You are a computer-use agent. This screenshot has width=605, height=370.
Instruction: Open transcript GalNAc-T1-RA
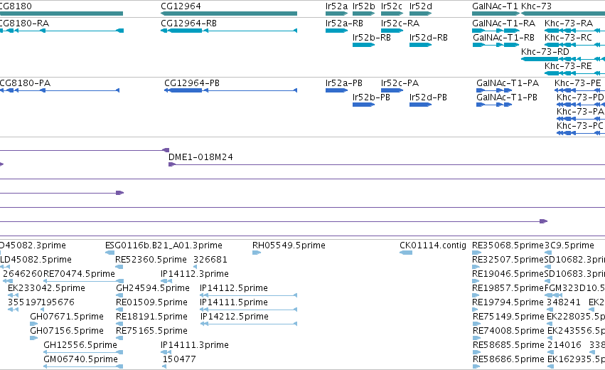point(503,23)
